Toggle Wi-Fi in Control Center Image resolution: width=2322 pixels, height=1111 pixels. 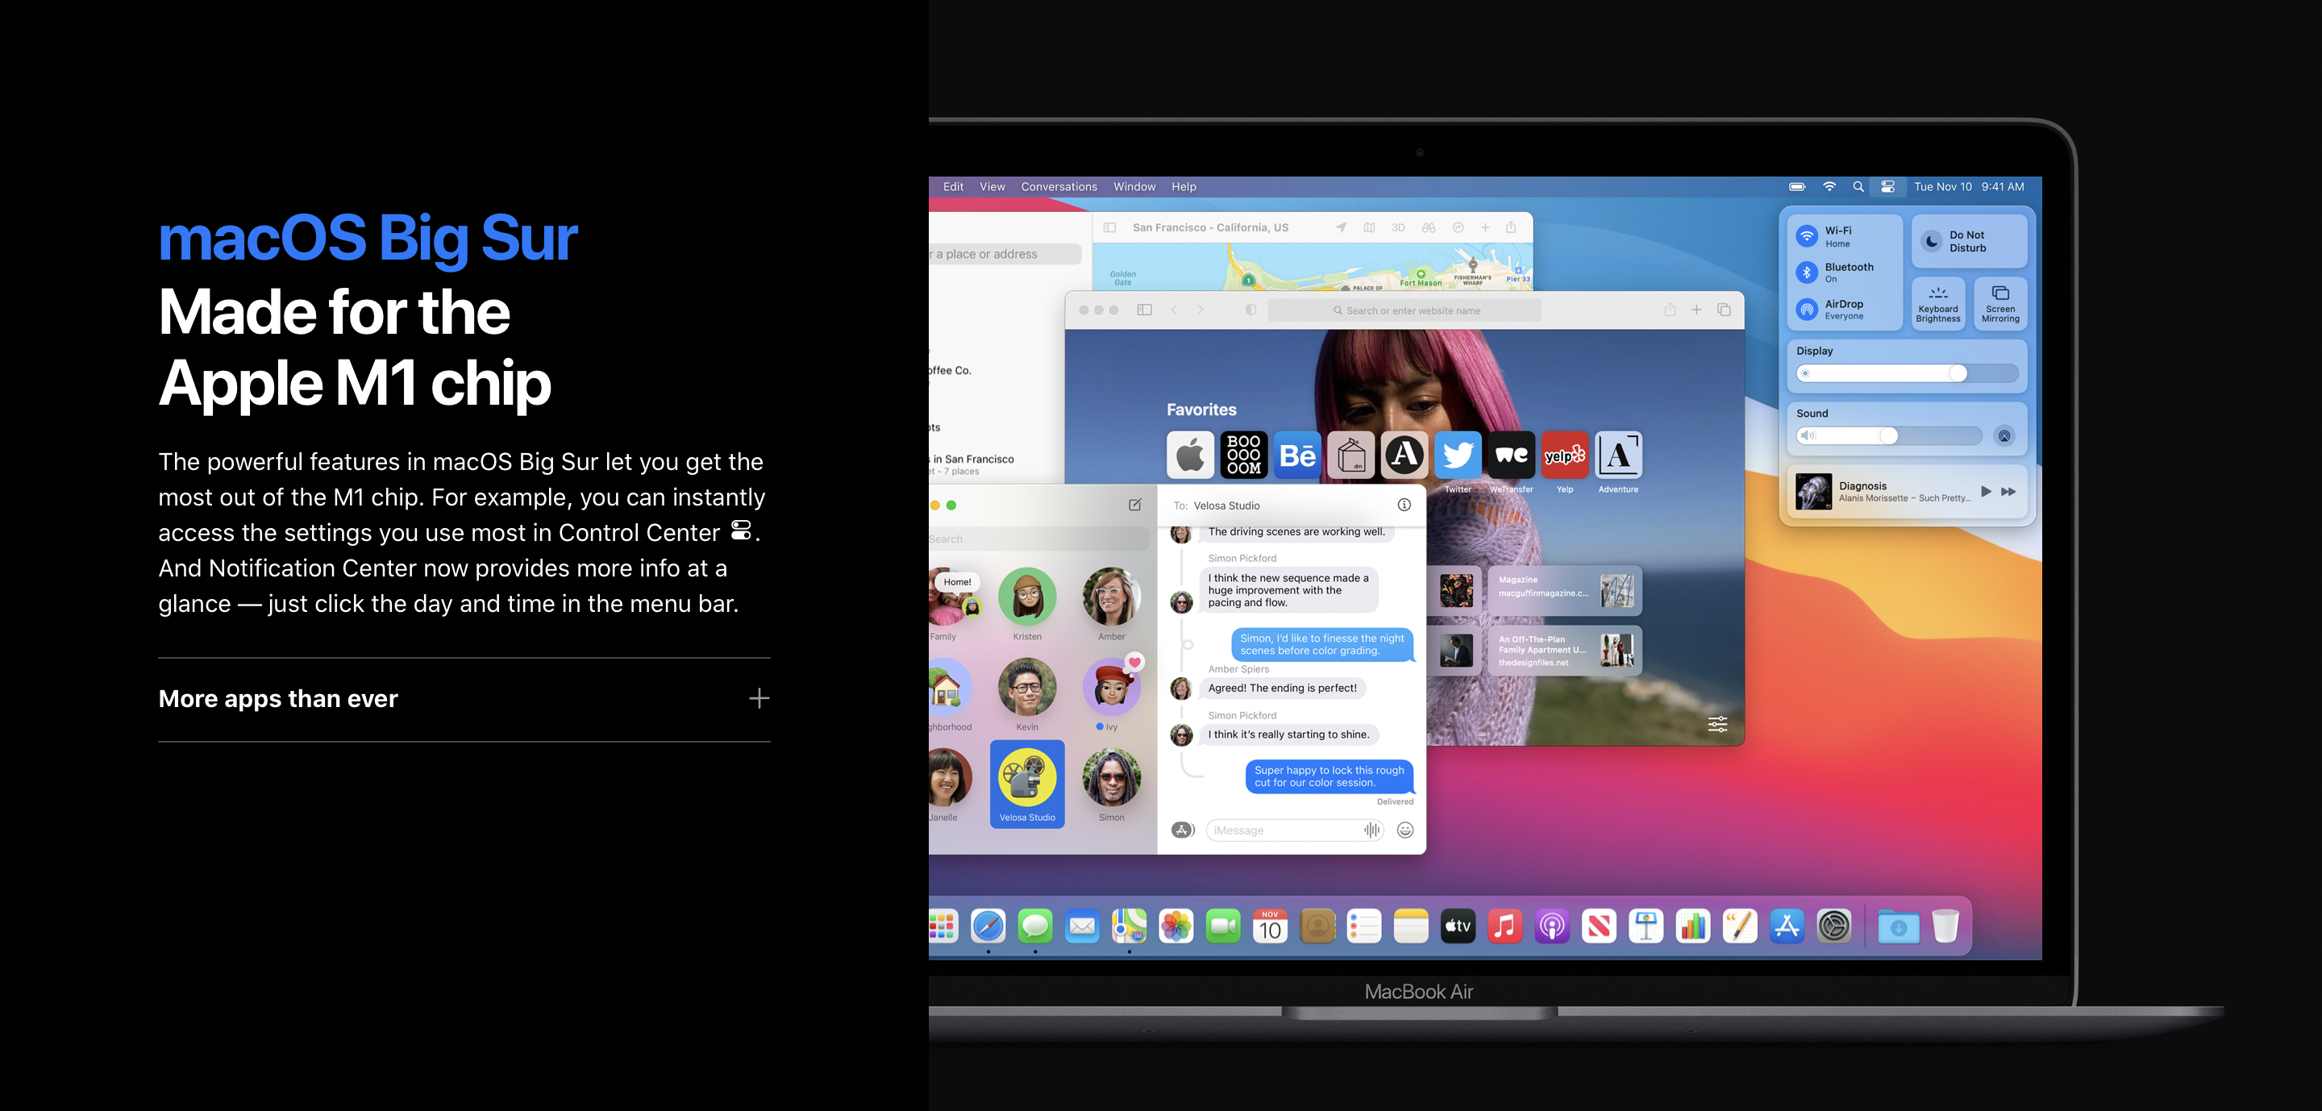[x=1808, y=236]
